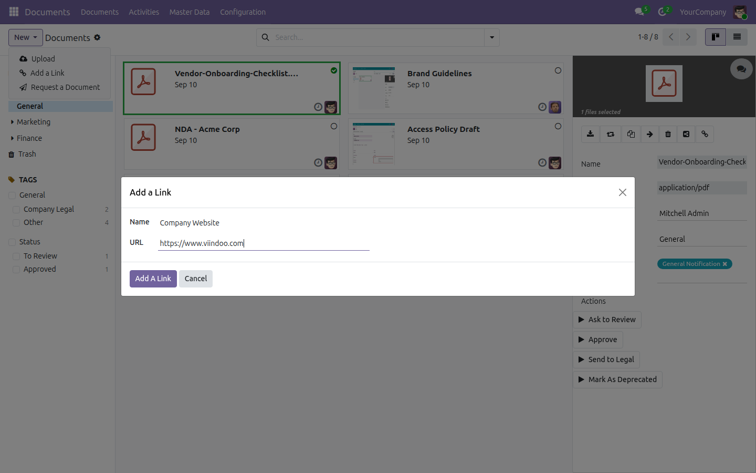The height and width of the screenshot is (473, 756).
Task: Click the Add A Link button
Action: tap(153, 279)
